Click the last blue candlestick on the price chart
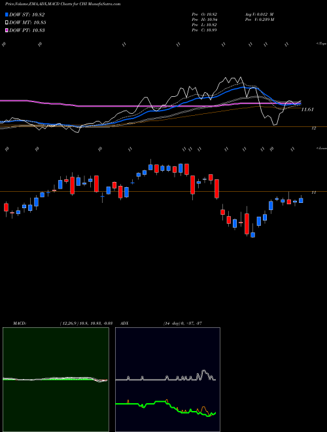The width and height of the screenshot is (327, 432). pos(301,200)
